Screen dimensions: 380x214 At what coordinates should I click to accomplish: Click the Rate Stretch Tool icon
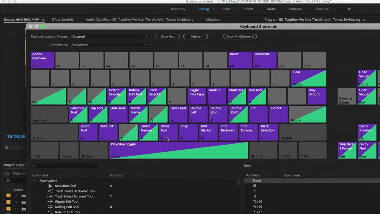tap(50, 212)
